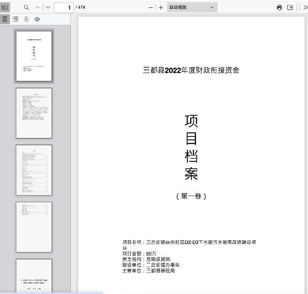
Task: Open the 自动缩放 zoom dropdown
Action: pyautogui.click(x=192, y=7)
